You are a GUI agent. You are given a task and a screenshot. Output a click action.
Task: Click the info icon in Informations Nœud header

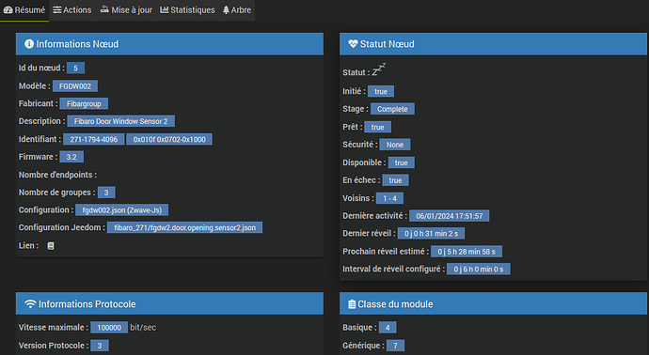29,44
